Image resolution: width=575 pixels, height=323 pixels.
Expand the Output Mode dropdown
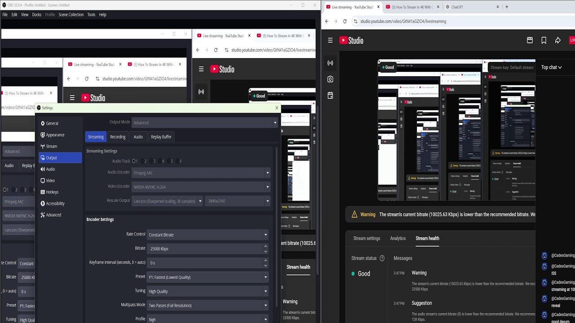click(x=205, y=122)
